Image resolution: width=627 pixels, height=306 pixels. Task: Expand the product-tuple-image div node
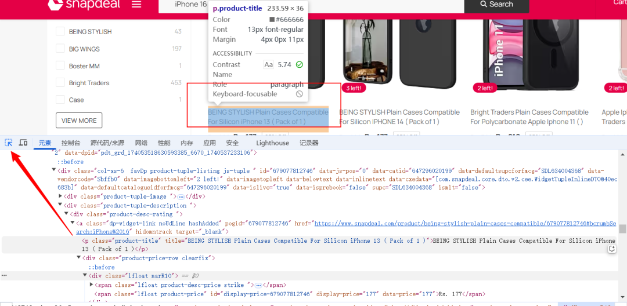coord(60,196)
